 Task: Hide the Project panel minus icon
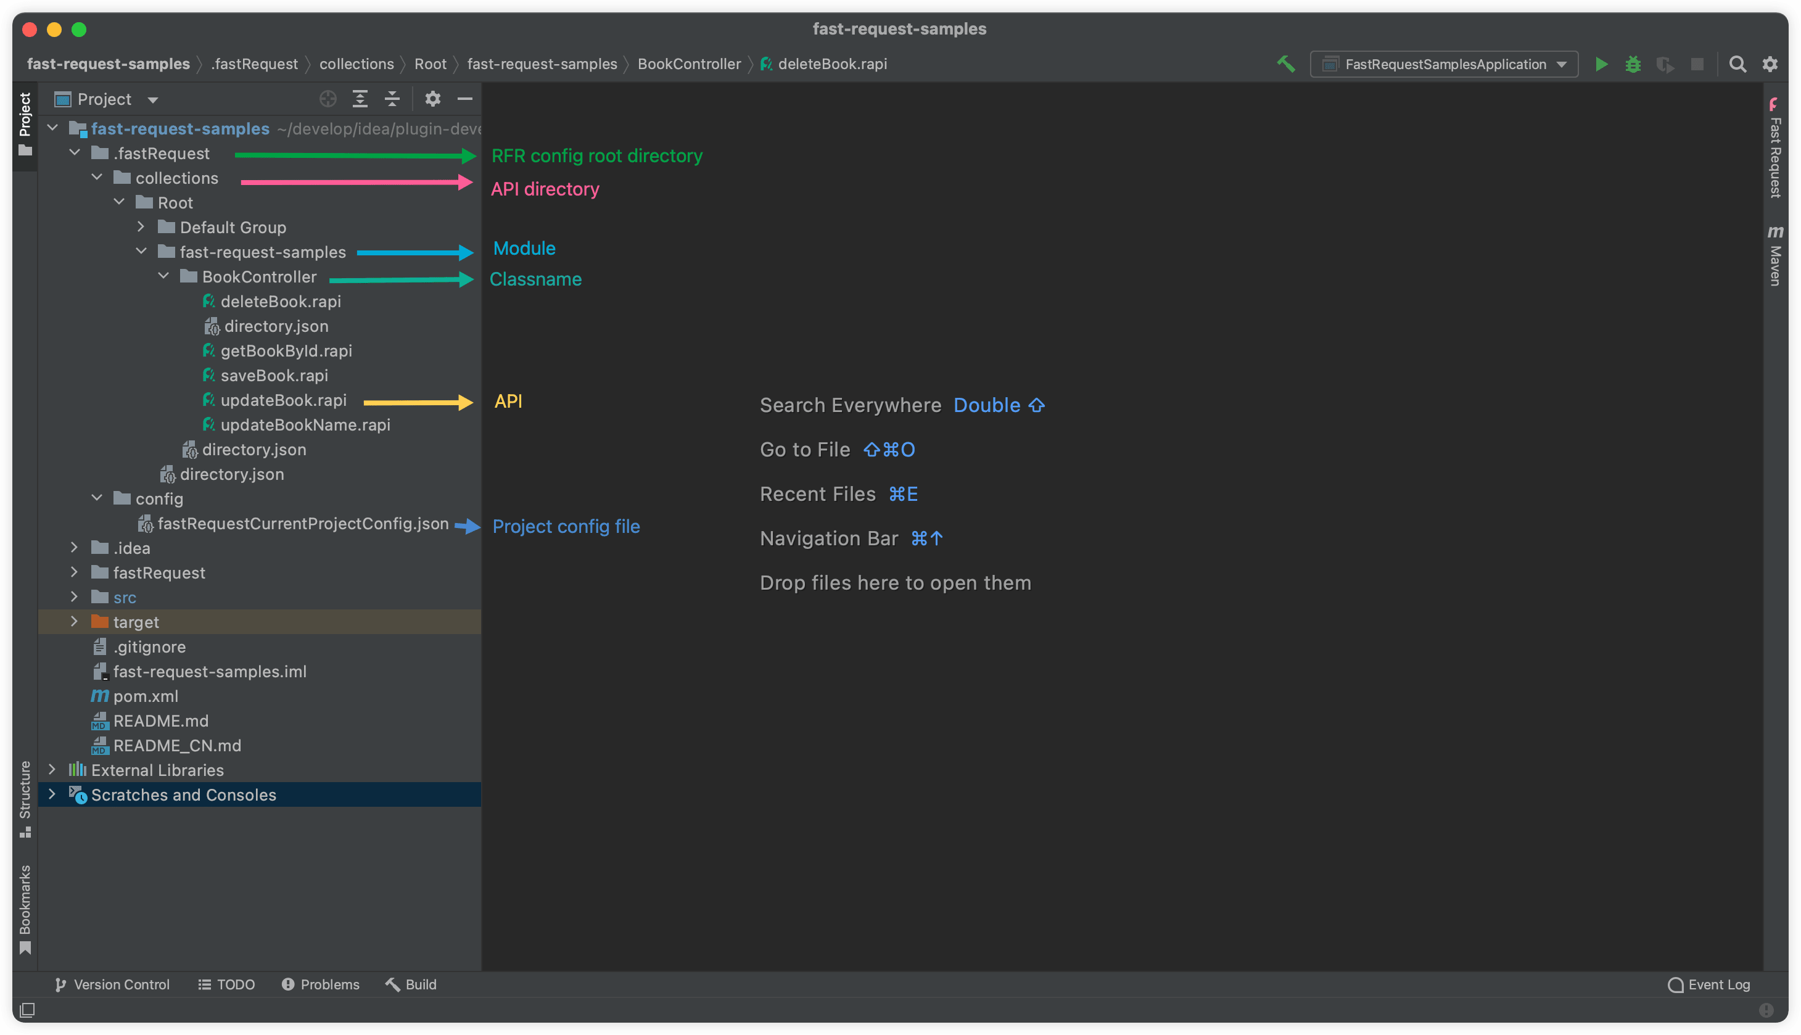click(x=465, y=99)
